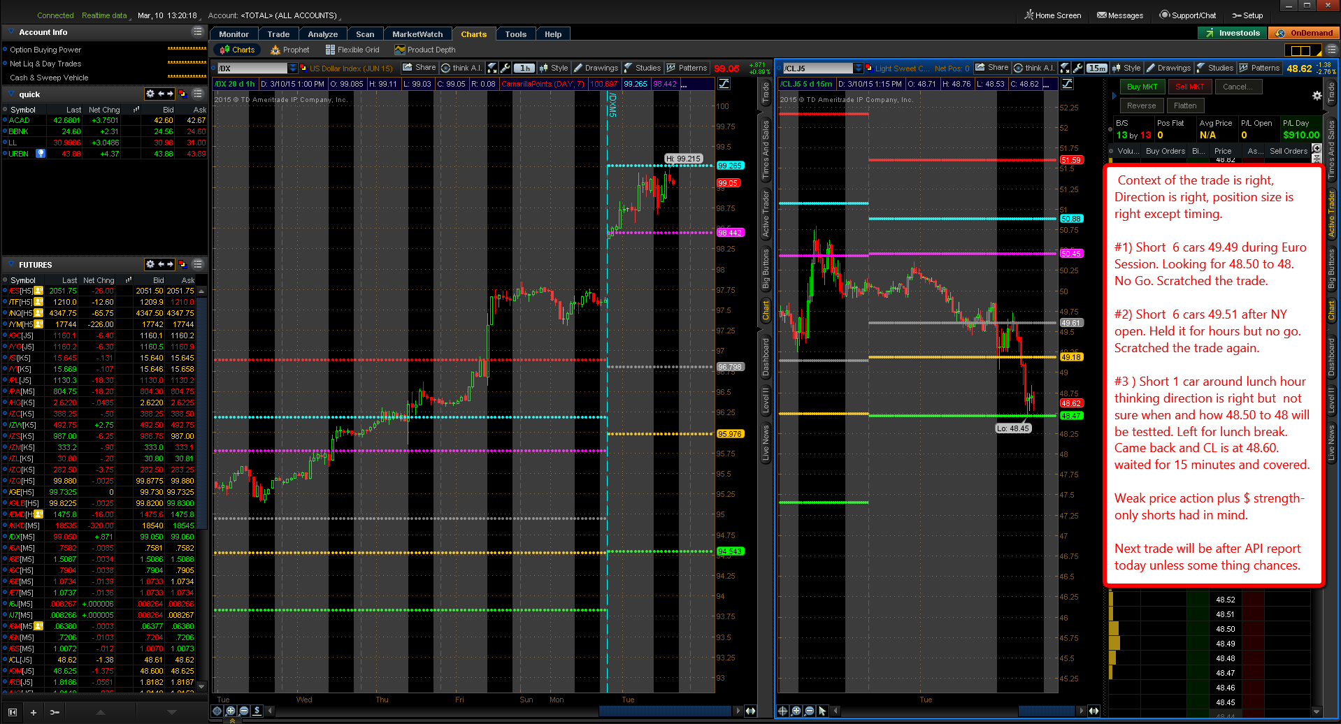
Task: Open wrench chart settings on /DX chart
Action: [x=505, y=68]
